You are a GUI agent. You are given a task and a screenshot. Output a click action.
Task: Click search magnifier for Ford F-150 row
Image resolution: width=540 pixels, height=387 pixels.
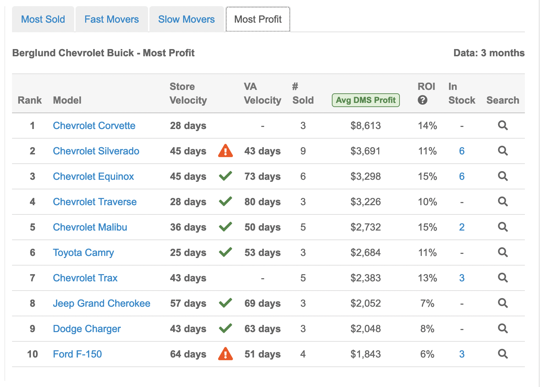click(503, 354)
